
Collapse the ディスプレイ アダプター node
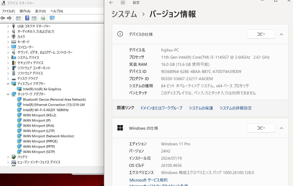tap(8, 84)
